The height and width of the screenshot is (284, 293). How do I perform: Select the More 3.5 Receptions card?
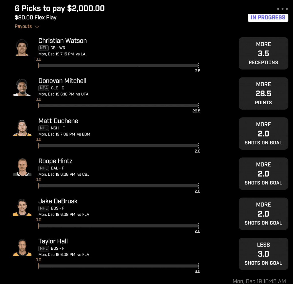(263, 53)
